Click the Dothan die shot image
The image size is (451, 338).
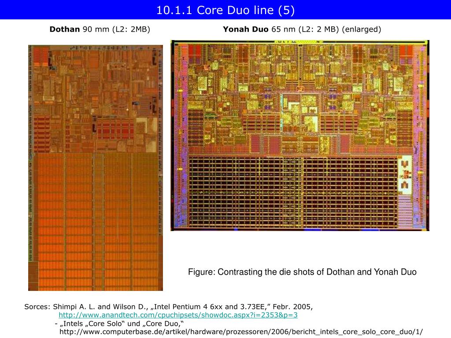[96, 168]
